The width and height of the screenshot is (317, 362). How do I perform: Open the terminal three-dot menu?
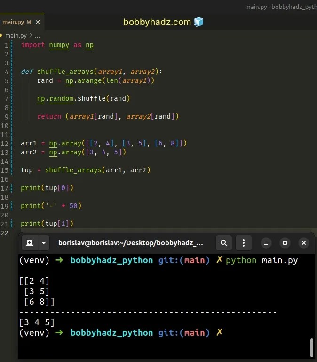(x=244, y=243)
